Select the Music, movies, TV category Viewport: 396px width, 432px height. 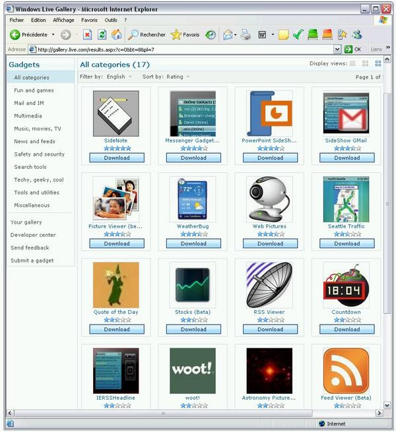[38, 129]
